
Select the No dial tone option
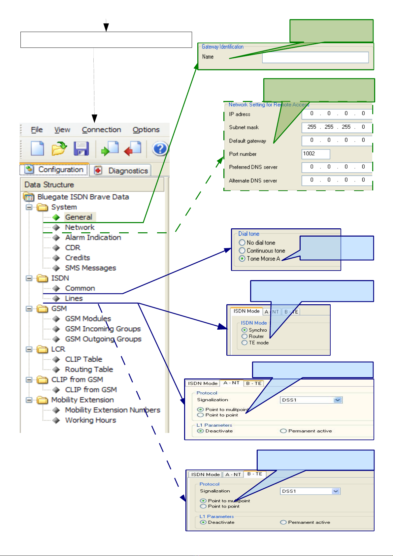242,243
